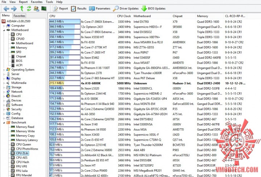Image resolution: width=261 pixels, height=177 pixels.
Task: Select the Security shield icon
Action: [x=8, y=109]
